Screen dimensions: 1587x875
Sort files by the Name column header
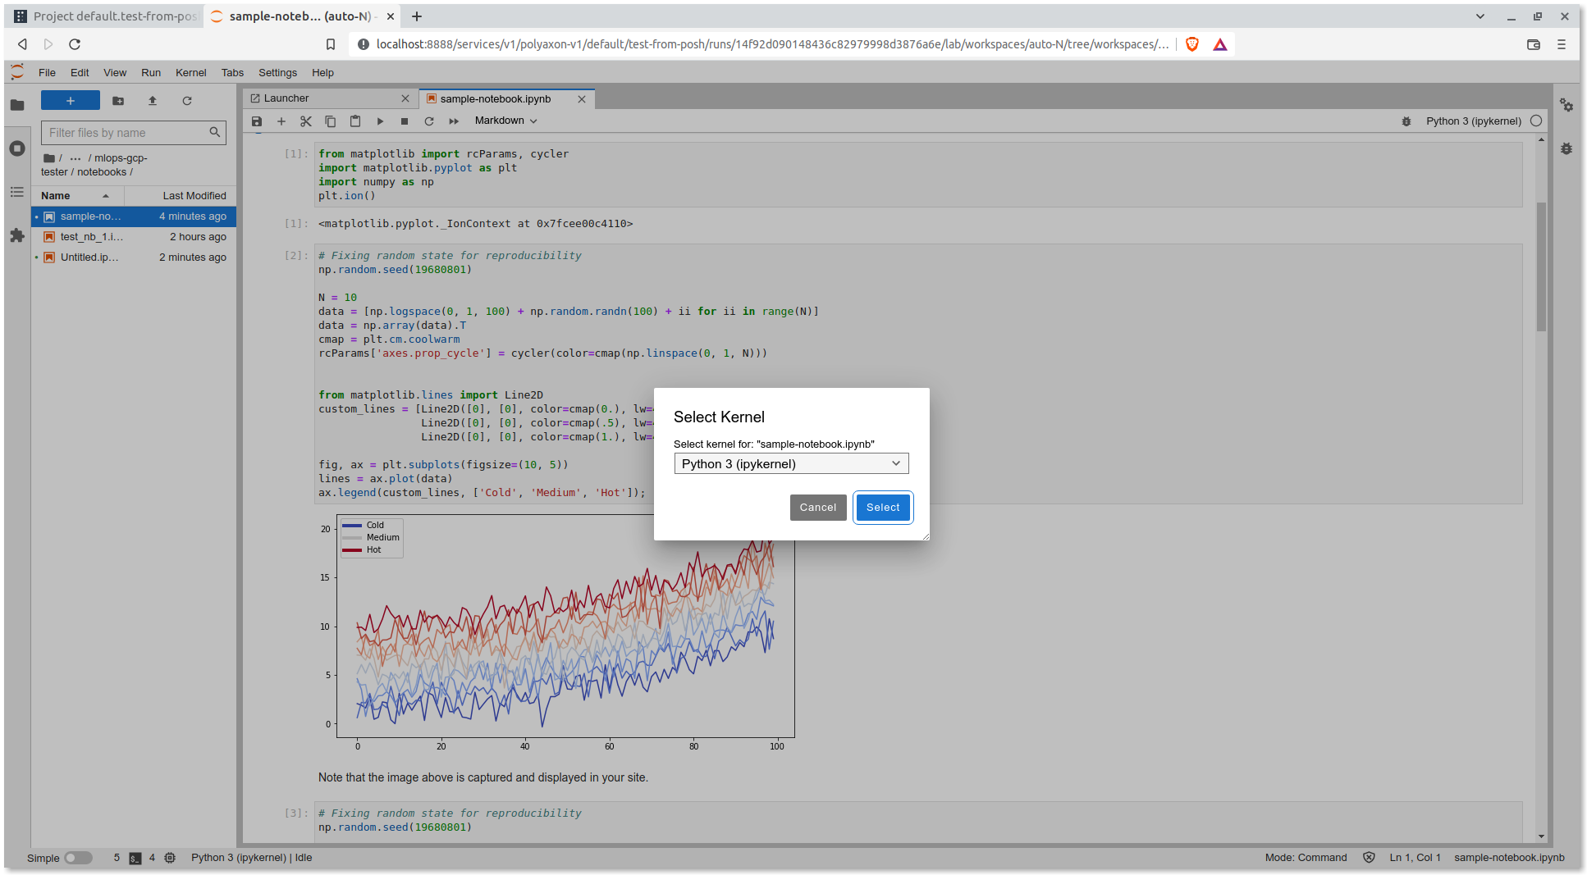(x=77, y=196)
